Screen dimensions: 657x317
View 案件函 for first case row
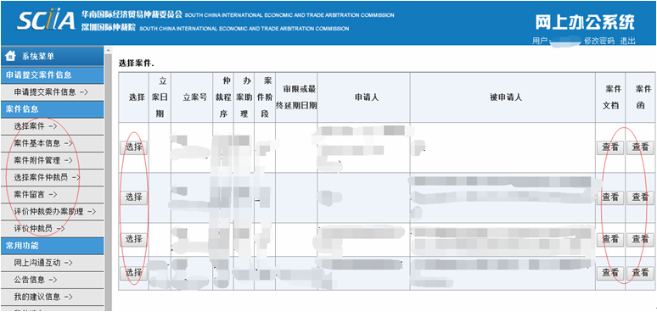640,147
